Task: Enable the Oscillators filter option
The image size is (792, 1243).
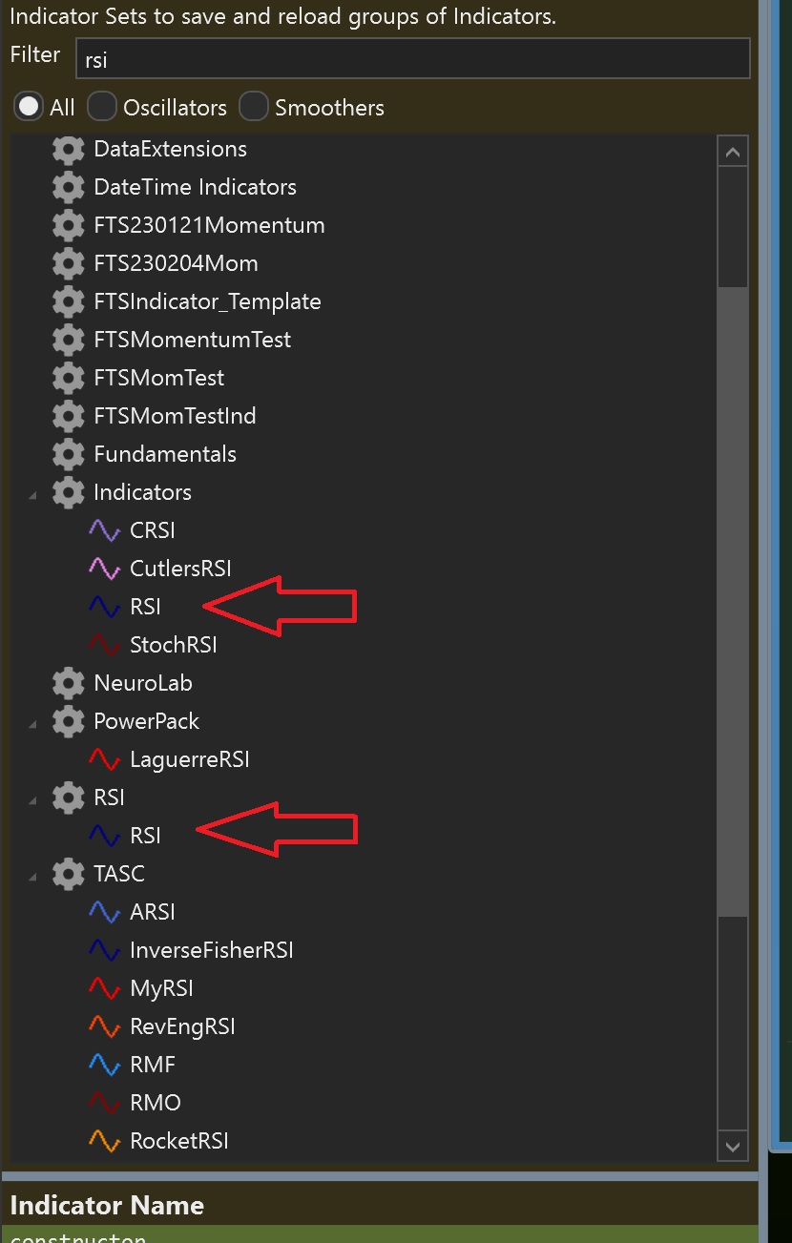Action: point(102,107)
